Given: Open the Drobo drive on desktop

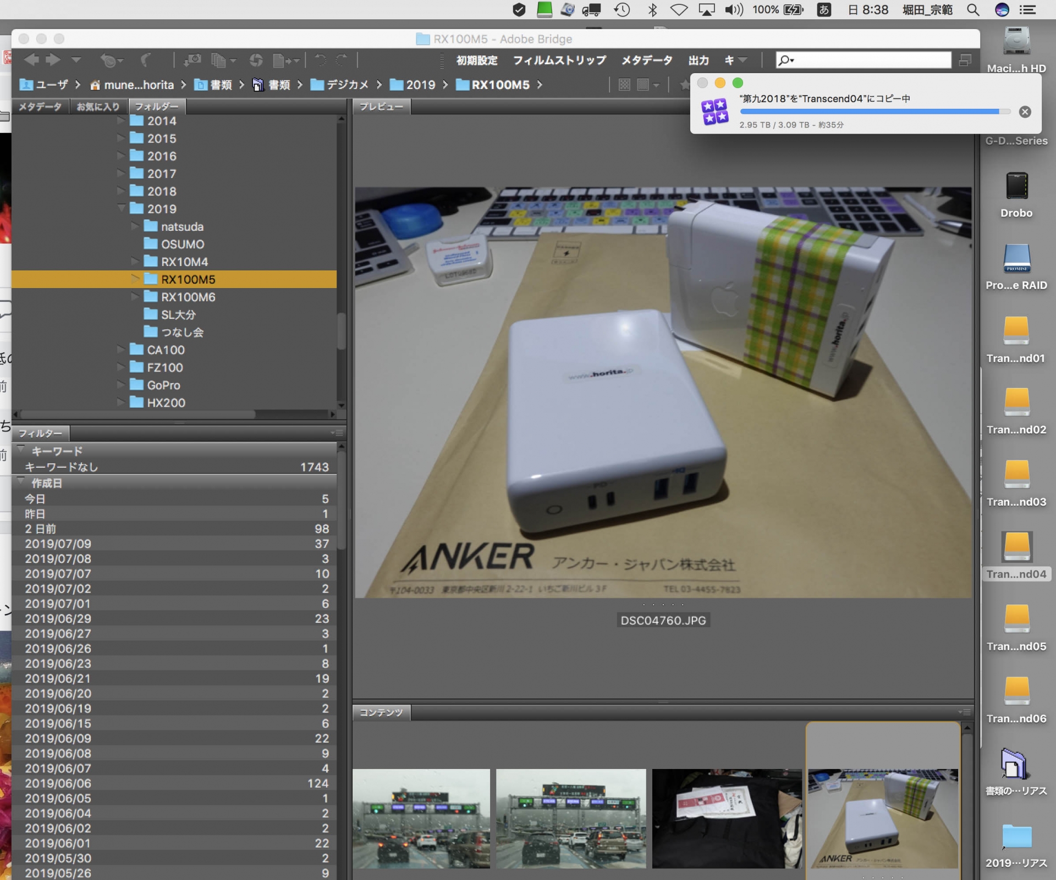Looking at the screenshot, I should pyautogui.click(x=1016, y=195).
